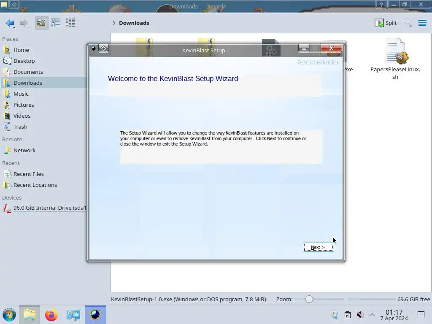Screen dimensions: 432x324
Task: Open Home in Places sidebar
Action: (x=44, y=50)
